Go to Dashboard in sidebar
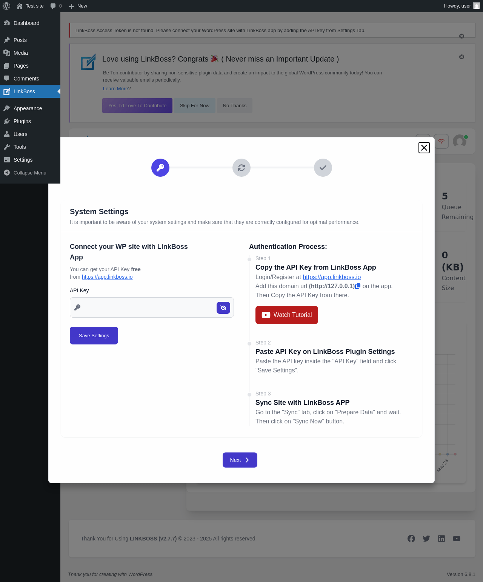Viewport: 483px width, 582px height. (30, 23)
